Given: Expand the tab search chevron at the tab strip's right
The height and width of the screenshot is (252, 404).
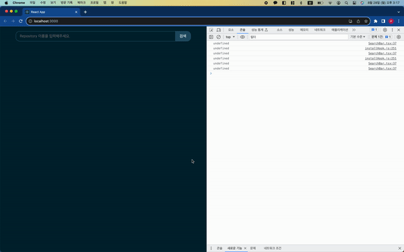Looking at the screenshot, I should (399, 12).
